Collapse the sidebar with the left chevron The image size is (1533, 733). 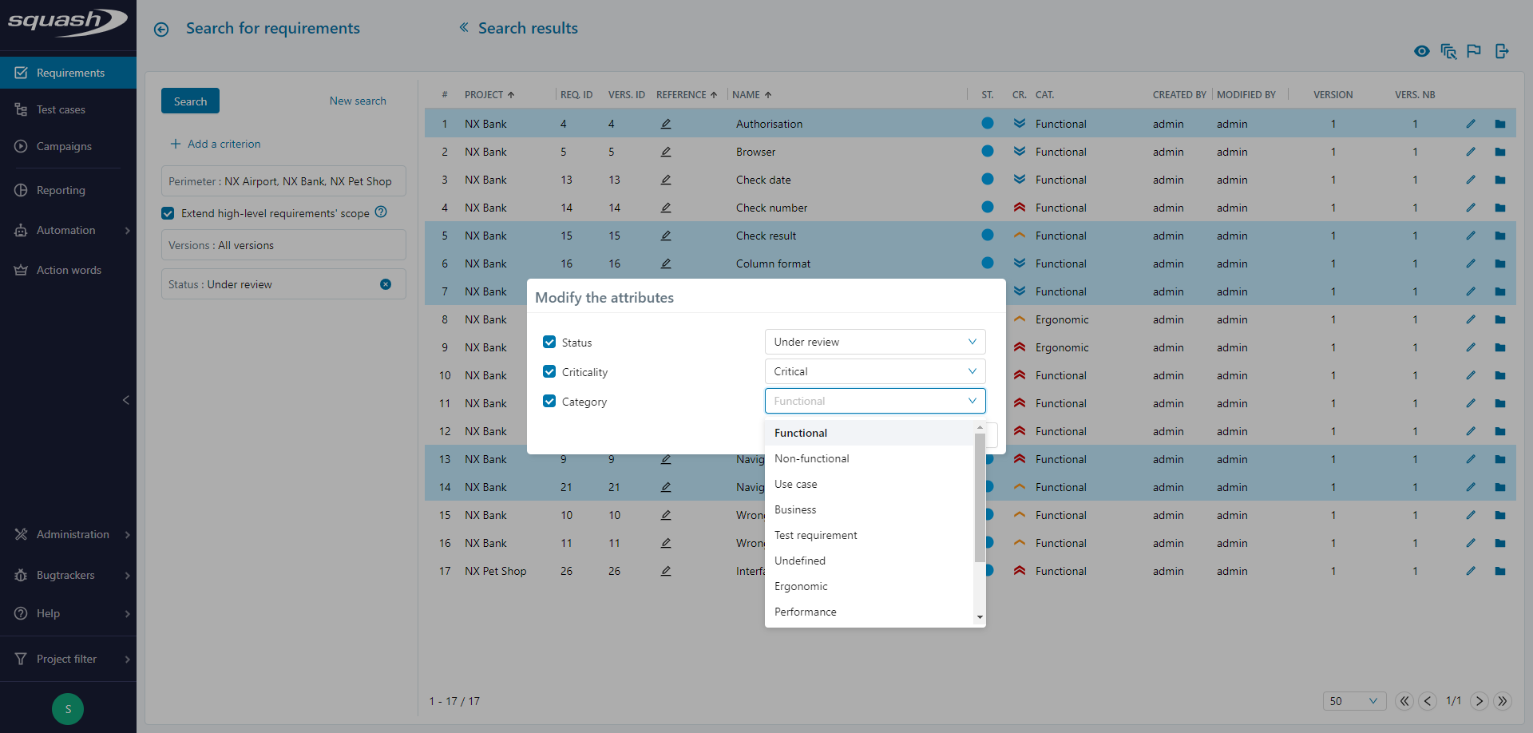pyautogui.click(x=125, y=400)
